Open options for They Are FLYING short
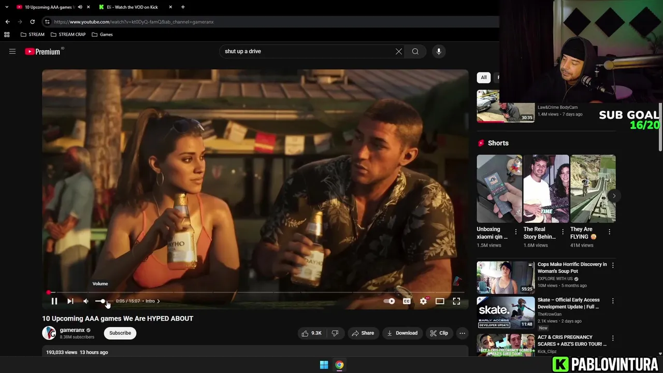Image resolution: width=663 pixels, height=373 pixels. click(x=609, y=232)
